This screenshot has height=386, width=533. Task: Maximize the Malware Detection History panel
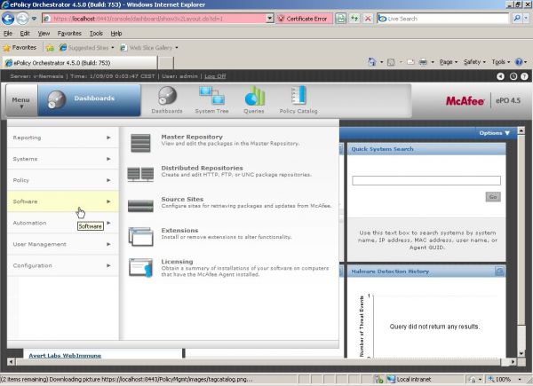[499, 272]
